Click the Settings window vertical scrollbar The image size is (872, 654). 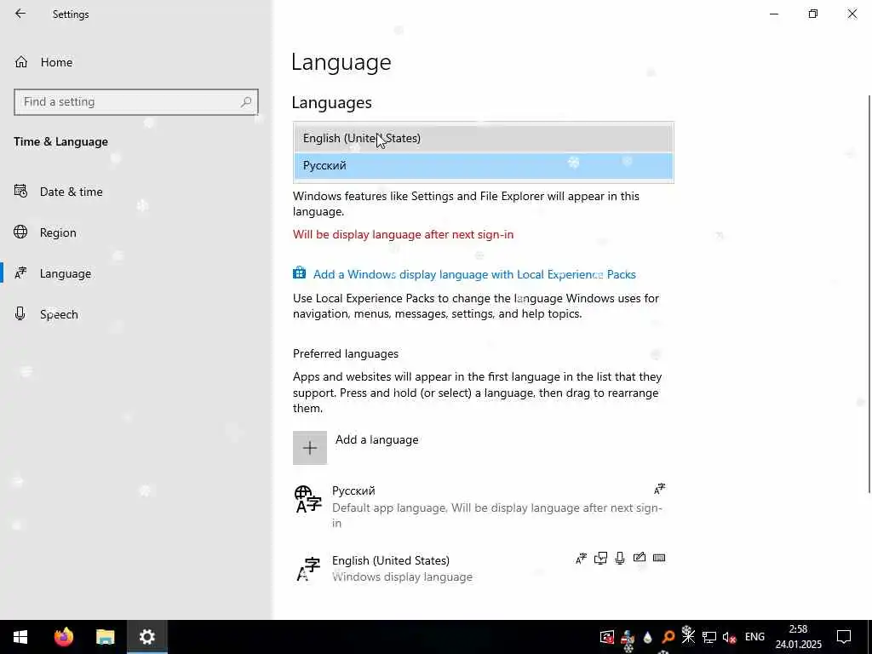pos(869,294)
